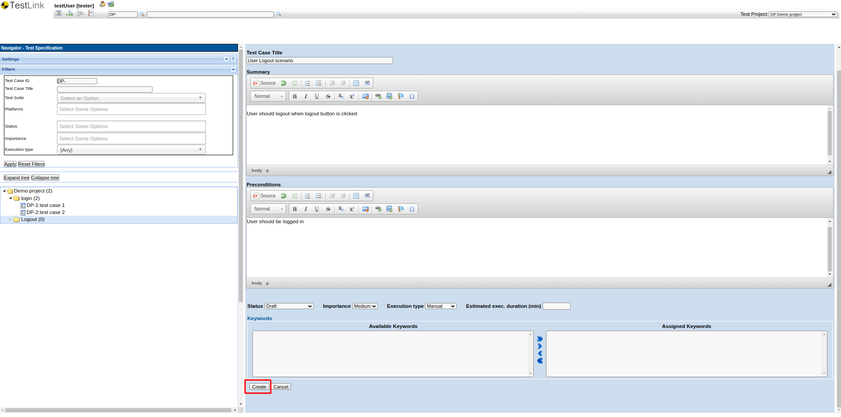Open the Normal paragraph format menu in Summary

coord(268,96)
